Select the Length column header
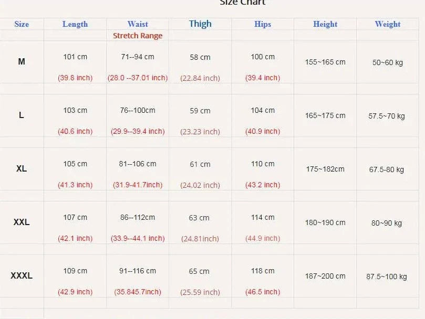 pyautogui.click(x=75, y=24)
